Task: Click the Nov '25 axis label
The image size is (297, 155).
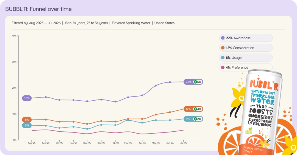Action: 73,143
